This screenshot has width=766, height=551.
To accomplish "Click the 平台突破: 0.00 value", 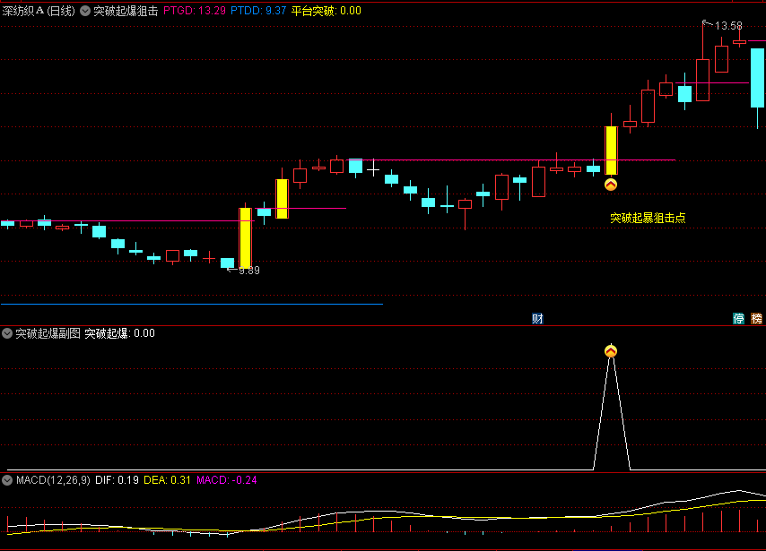I will point(326,11).
